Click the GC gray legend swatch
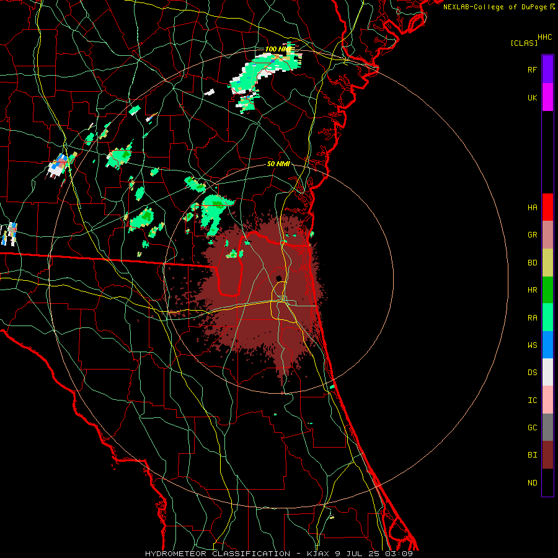This screenshot has height=558, width=558. pyautogui.click(x=547, y=427)
